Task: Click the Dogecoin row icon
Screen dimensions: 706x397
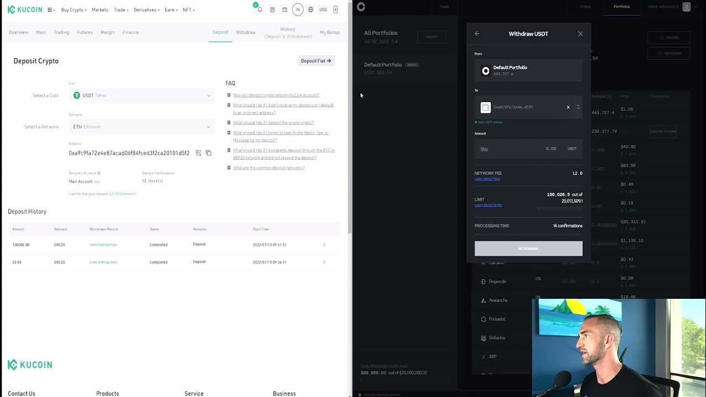Action: tap(484, 282)
